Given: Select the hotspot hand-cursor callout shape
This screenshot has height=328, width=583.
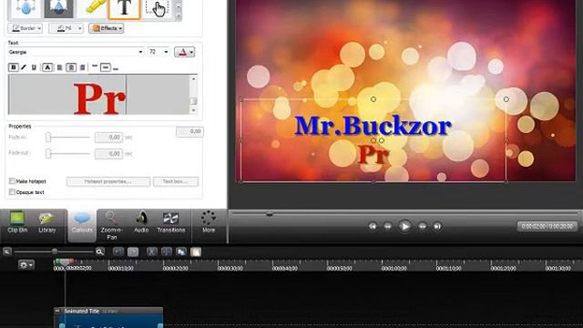Looking at the screenshot, I should point(158,9).
